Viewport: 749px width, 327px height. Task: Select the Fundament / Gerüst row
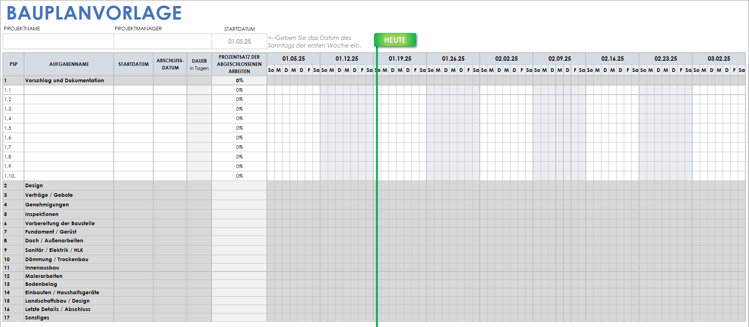coord(374,232)
